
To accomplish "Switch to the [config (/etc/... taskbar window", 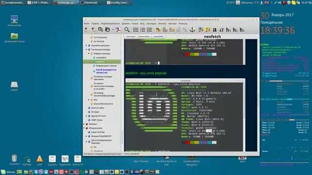I will 118,2.
